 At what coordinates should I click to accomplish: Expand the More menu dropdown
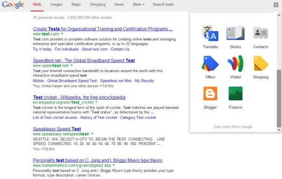point(139,5)
